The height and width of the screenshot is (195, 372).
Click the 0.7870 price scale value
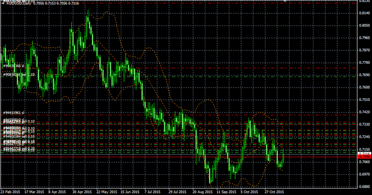365,50
